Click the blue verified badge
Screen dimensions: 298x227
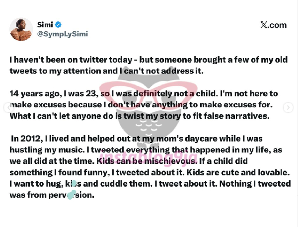pyautogui.click(x=59, y=24)
